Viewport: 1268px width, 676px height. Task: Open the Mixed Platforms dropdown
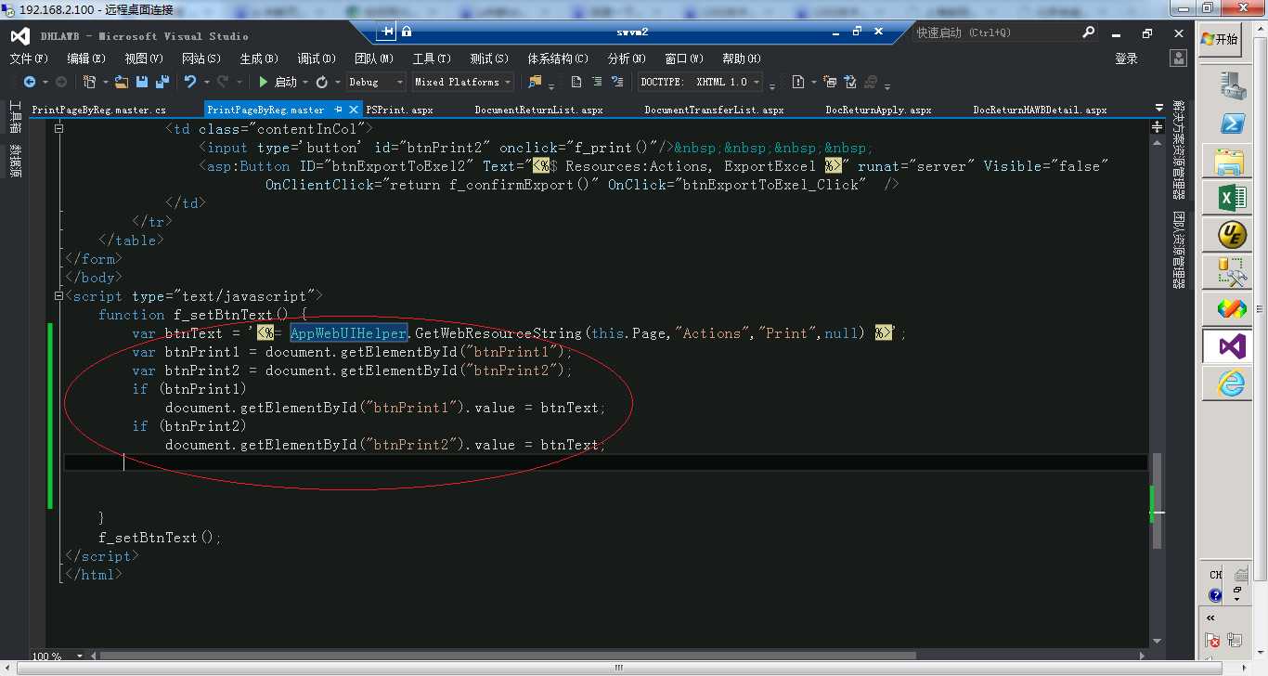point(463,82)
